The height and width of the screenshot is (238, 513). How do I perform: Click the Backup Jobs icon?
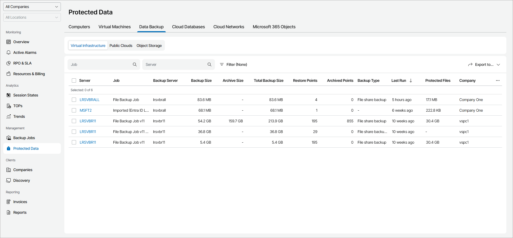point(9,138)
